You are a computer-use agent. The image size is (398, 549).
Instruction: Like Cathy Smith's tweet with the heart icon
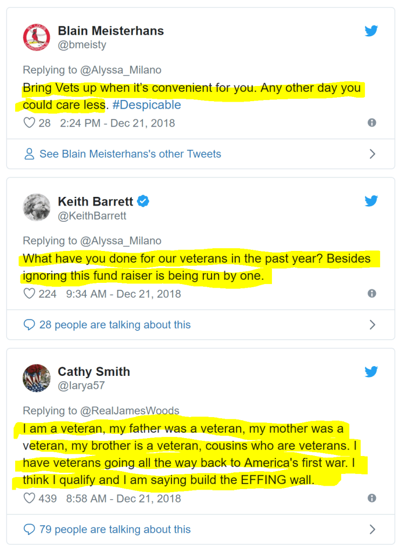pyautogui.click(x=29, y=498)
